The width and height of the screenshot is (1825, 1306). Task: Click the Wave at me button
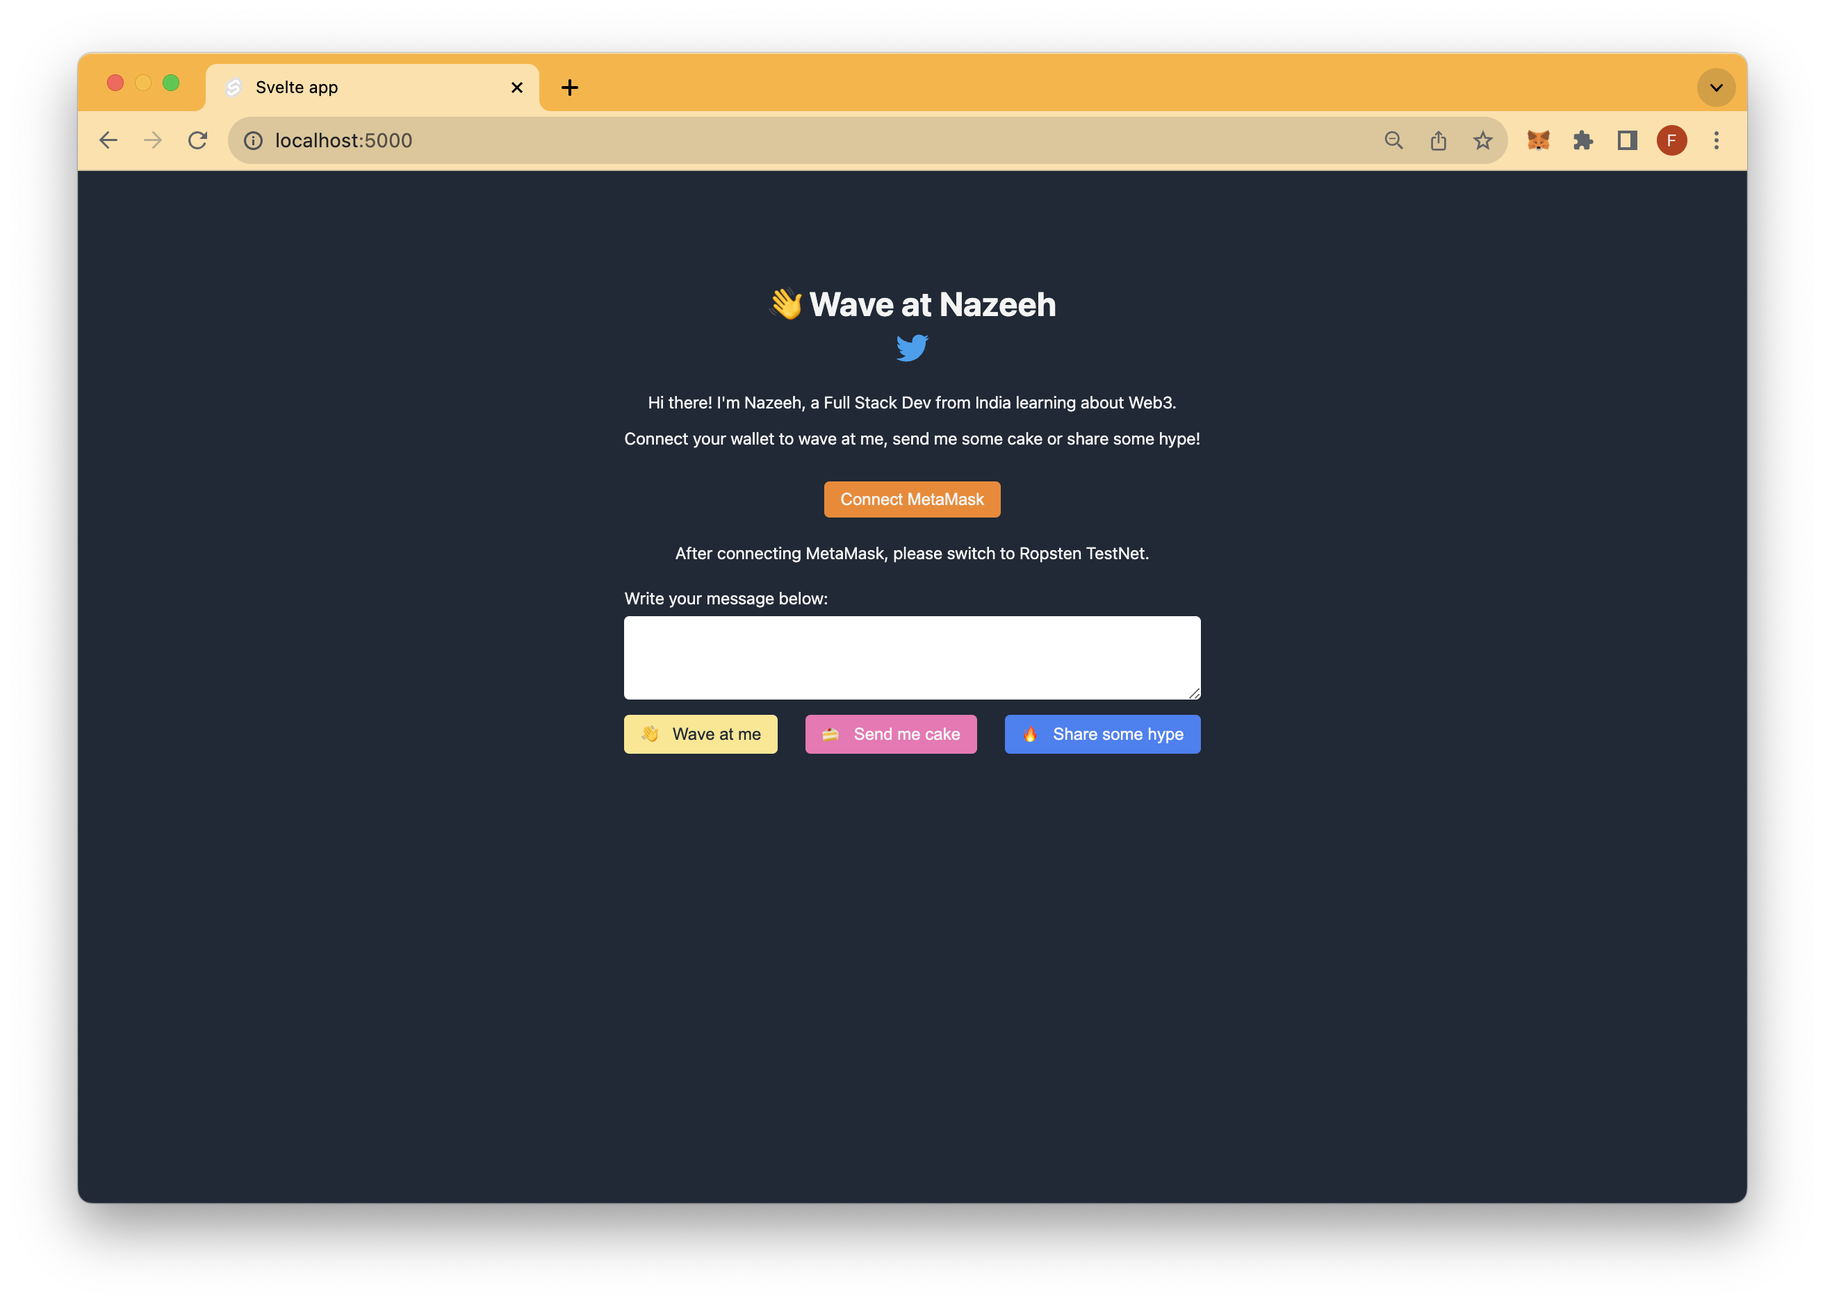coord(700,734)
